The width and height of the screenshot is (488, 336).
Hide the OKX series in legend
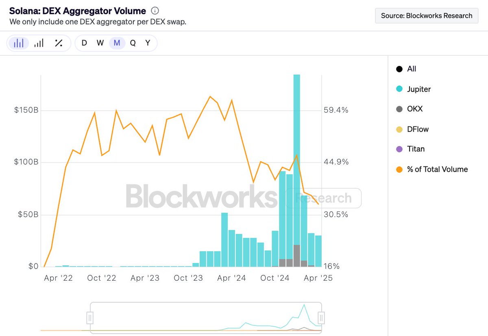tap(399, 109)
